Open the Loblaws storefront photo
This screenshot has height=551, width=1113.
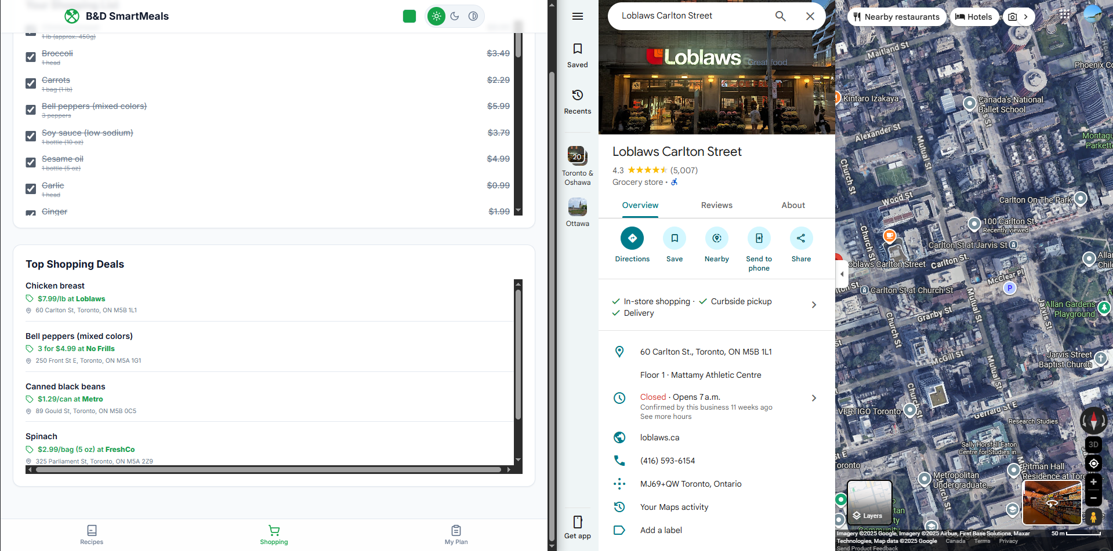(x=717, y=82)
